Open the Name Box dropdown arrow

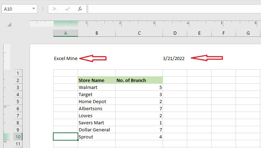click(34, 9)
